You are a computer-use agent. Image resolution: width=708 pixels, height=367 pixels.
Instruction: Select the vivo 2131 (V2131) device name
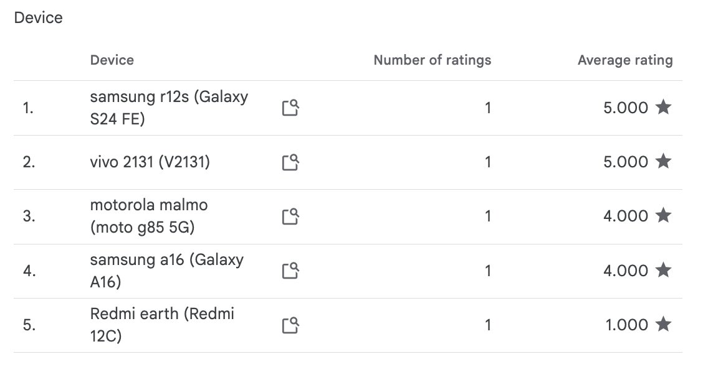coord(150,162)
